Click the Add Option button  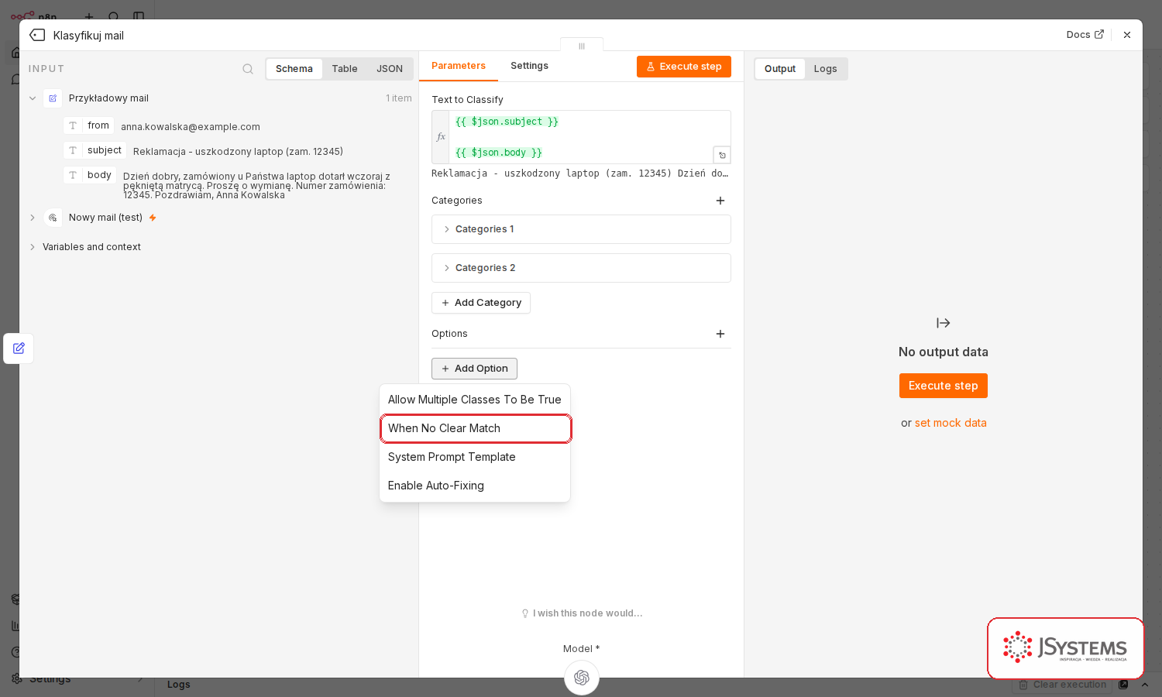pos(474,369)
